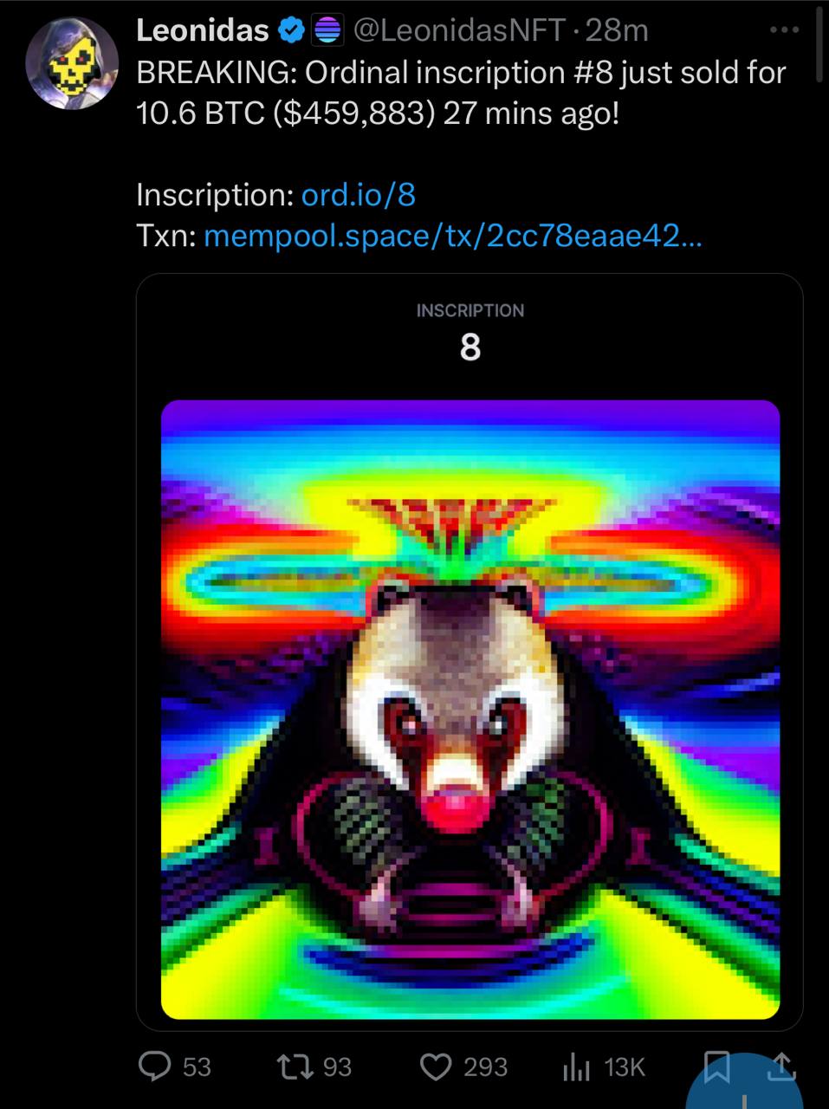829x1109 pixels.
Task: Reply to the tweet via comment icon
Action: pos(155,1067)
